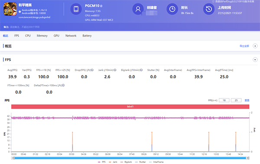Click the Avg(FPS) value 39.9
The width and height of the screenshot is (260, 164).
(x=13, y=77)
